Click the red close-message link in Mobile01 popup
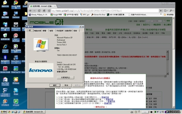The height and width of the screenshot is (114, 182). (x=100, y=107)
